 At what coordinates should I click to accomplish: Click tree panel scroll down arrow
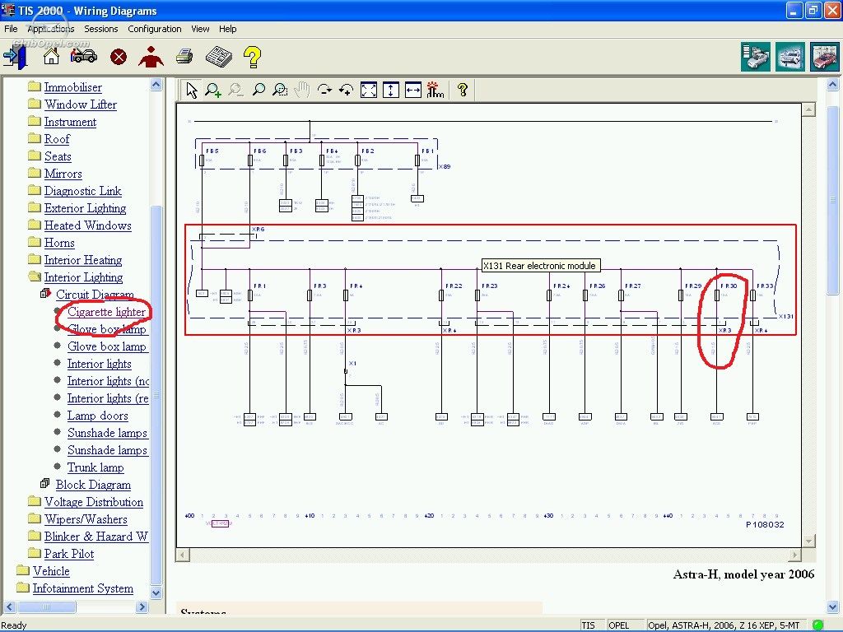[x=156, y=593]
